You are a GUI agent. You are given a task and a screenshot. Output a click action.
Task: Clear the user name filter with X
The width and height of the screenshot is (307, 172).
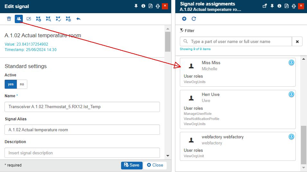(297, 42)
